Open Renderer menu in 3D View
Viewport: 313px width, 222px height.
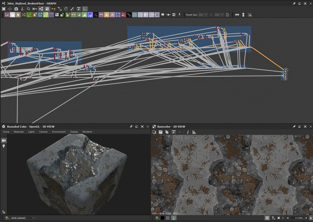(88, 132)
